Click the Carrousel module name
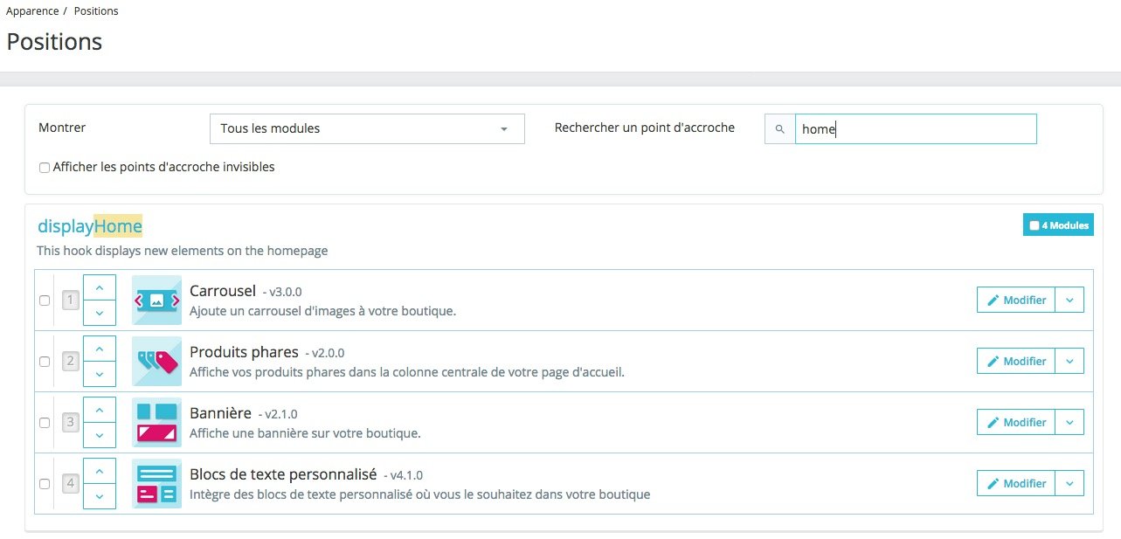The height and width of the screenshot is (539, 1121). click(x=223, y=291)
